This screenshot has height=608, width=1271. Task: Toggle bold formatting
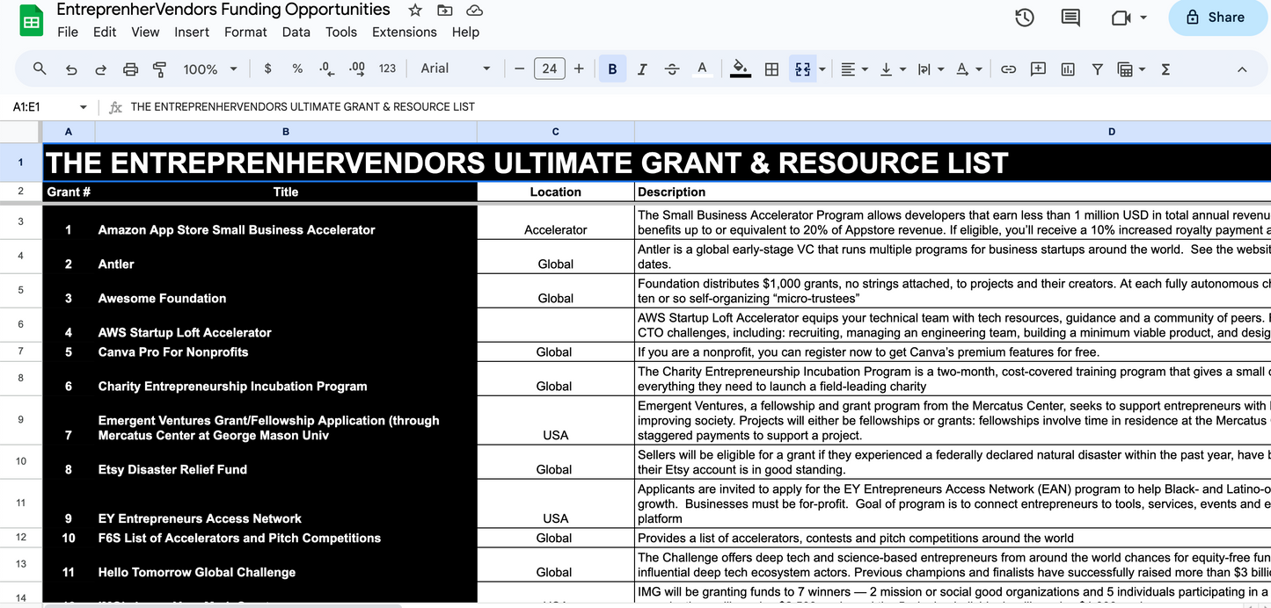coord(612,69)
